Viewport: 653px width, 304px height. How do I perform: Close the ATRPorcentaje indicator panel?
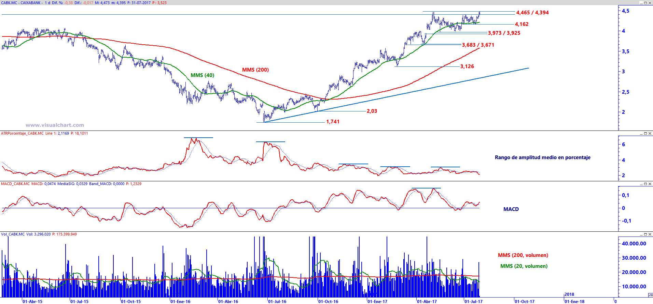[650, 134]
